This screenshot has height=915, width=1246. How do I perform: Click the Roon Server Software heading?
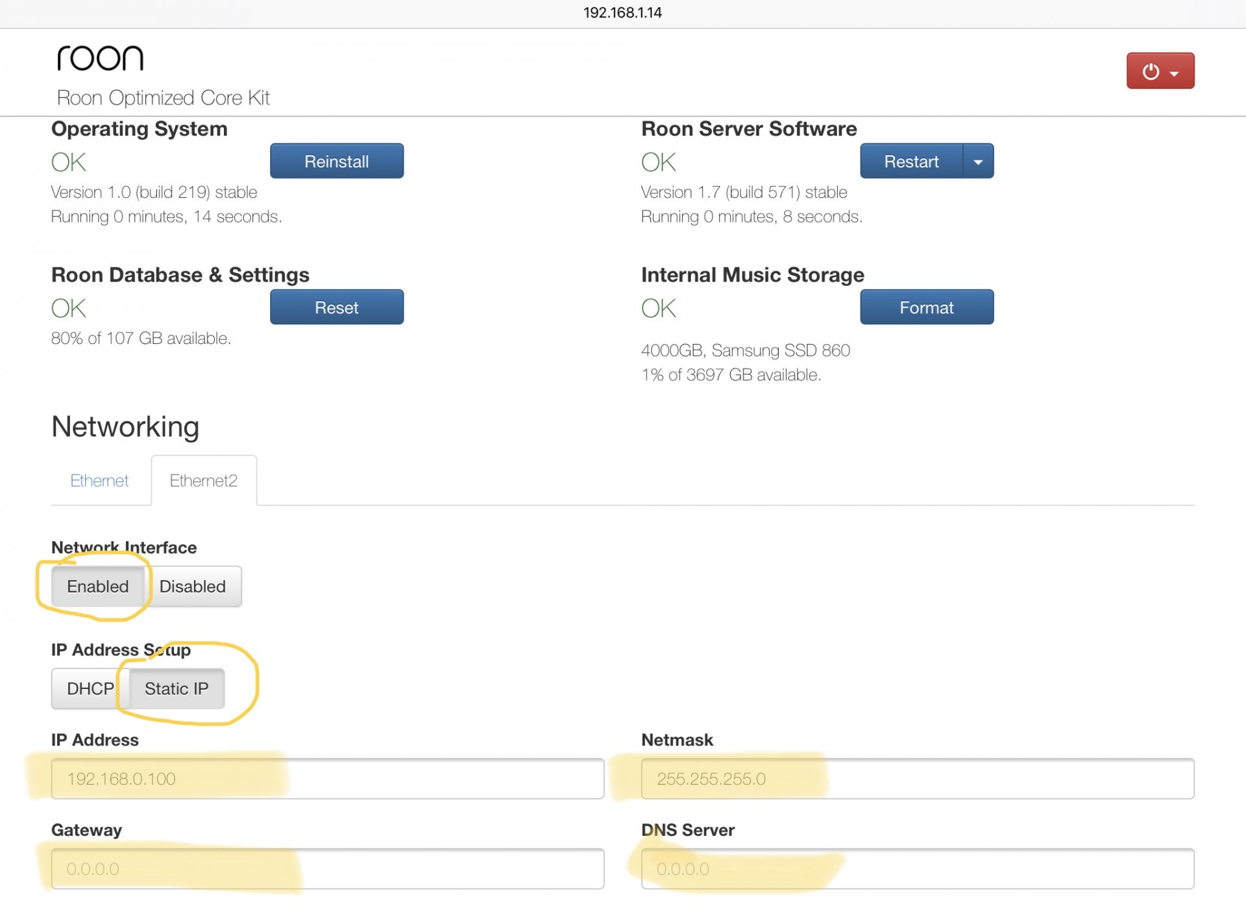750,129
